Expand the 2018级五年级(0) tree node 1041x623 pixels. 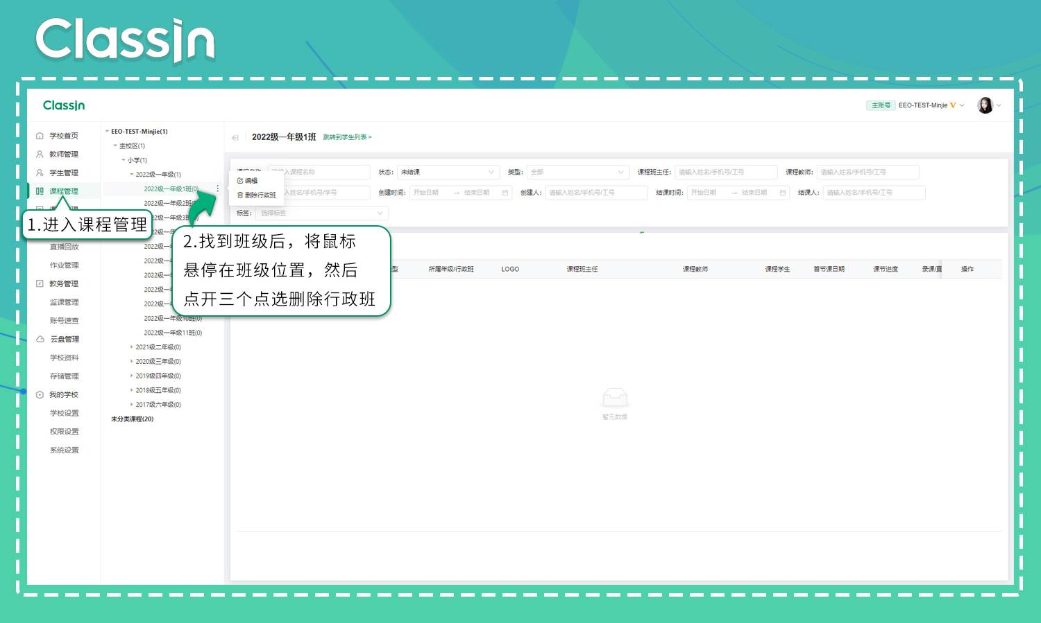point(132,390)
